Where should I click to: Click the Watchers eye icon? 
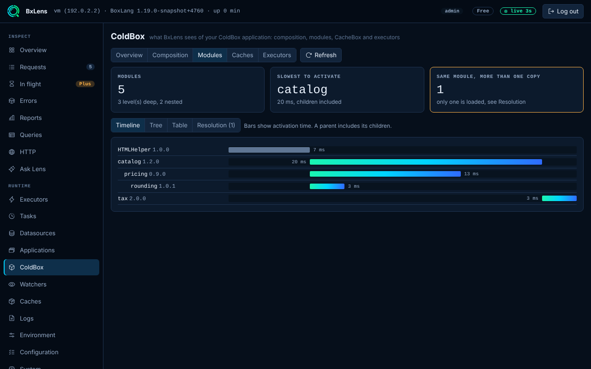click(x=12, y=284)
